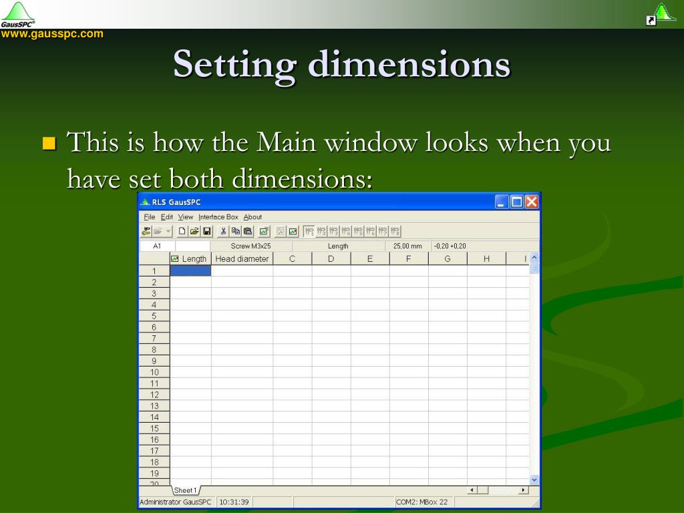The image size is (684, 513).
Task: Click the horizontal scrollbar left arrow
Action: [472, 490]
